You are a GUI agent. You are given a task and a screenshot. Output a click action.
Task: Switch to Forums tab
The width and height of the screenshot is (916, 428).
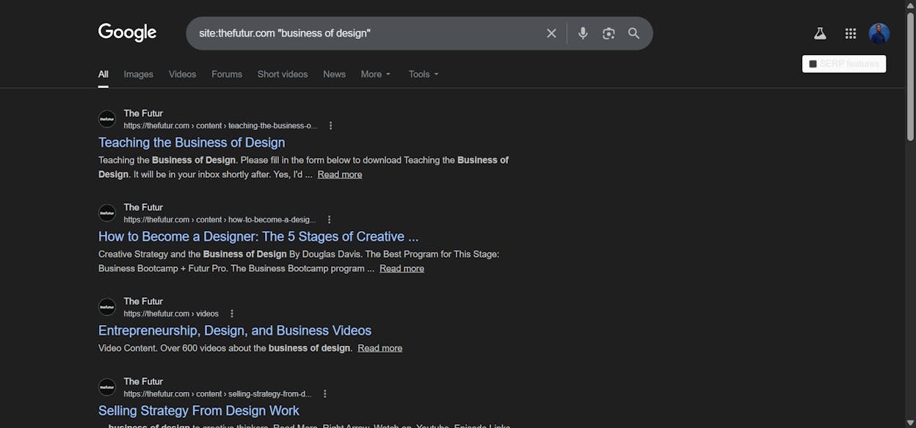tap(227, 74)
